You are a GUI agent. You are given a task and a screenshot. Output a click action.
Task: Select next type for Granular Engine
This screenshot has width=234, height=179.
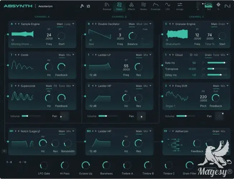click(173, 24)
